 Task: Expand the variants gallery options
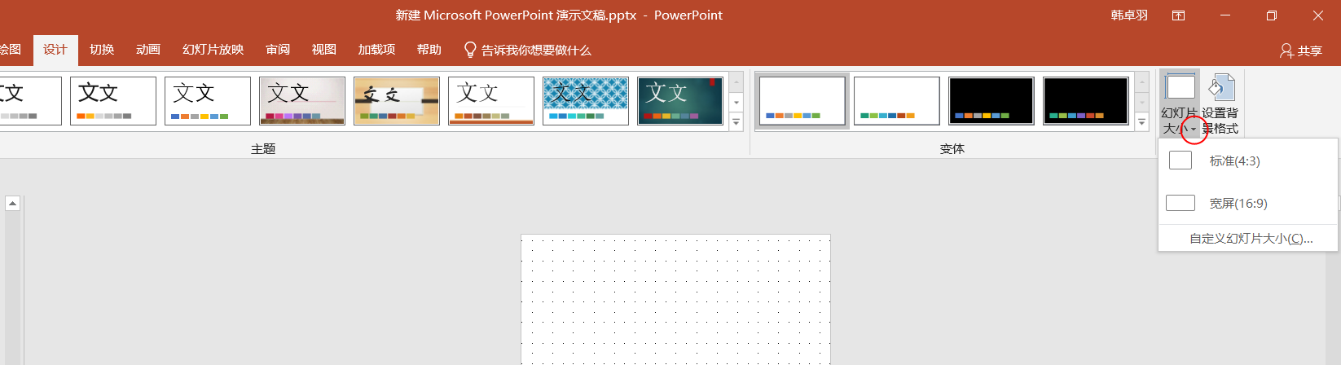1142,122
